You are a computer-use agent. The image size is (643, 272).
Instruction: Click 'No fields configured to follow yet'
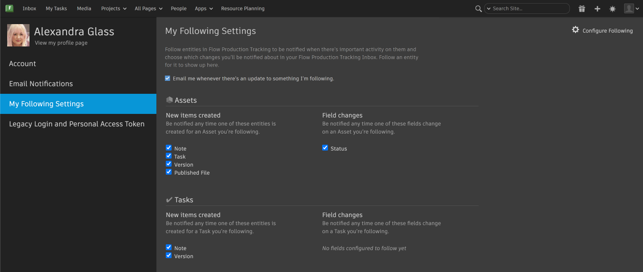[x=364, y=248]
